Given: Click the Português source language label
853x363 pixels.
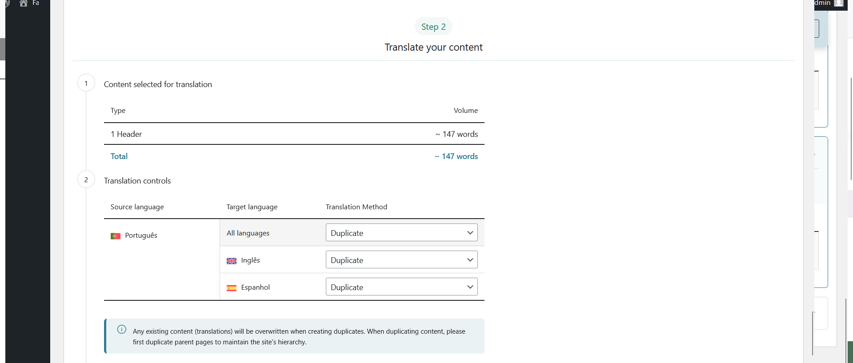Looking at the screenshot, I should 141,235.
